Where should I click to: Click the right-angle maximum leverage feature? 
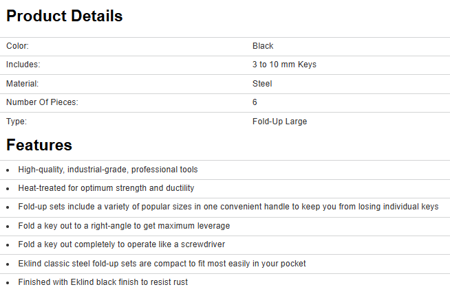[124, 225]
